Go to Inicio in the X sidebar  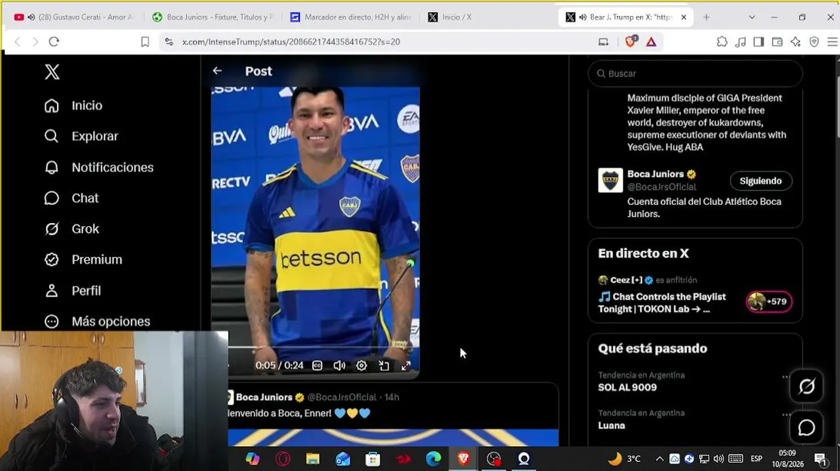coord(73,105)
